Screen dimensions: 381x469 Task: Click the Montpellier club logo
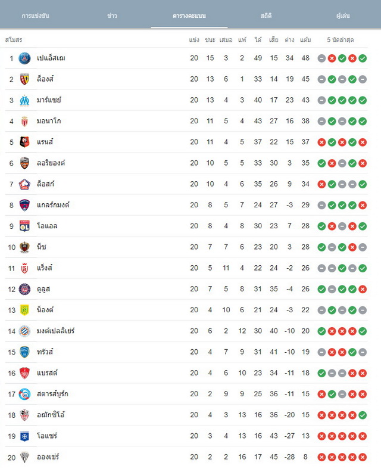(x=24, y=331)
